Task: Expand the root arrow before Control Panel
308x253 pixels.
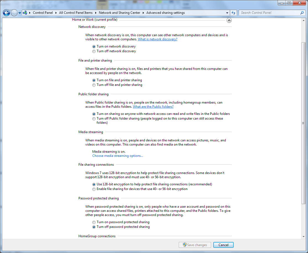Action: pyautogui.click(x=30, y=13)
